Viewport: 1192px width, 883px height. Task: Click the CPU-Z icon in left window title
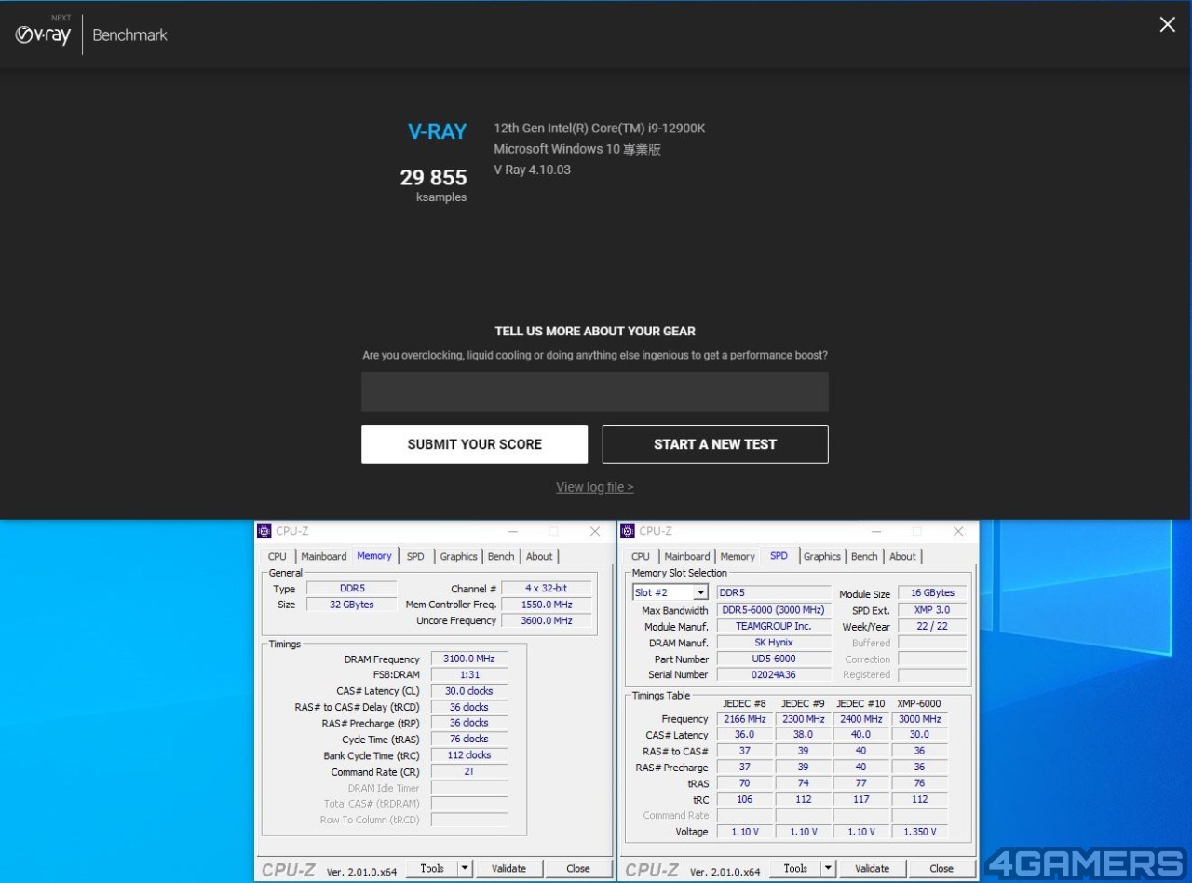pyautogui.click(x=264, y=531)
